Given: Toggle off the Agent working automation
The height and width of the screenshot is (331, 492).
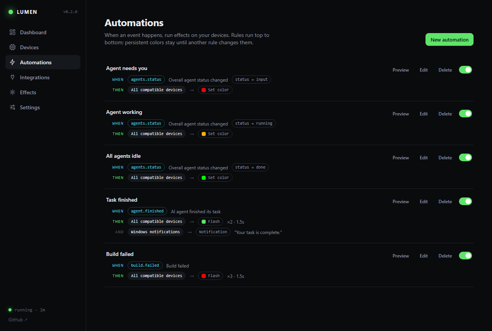Looking at the screenshot, I should tap(465, 114).
